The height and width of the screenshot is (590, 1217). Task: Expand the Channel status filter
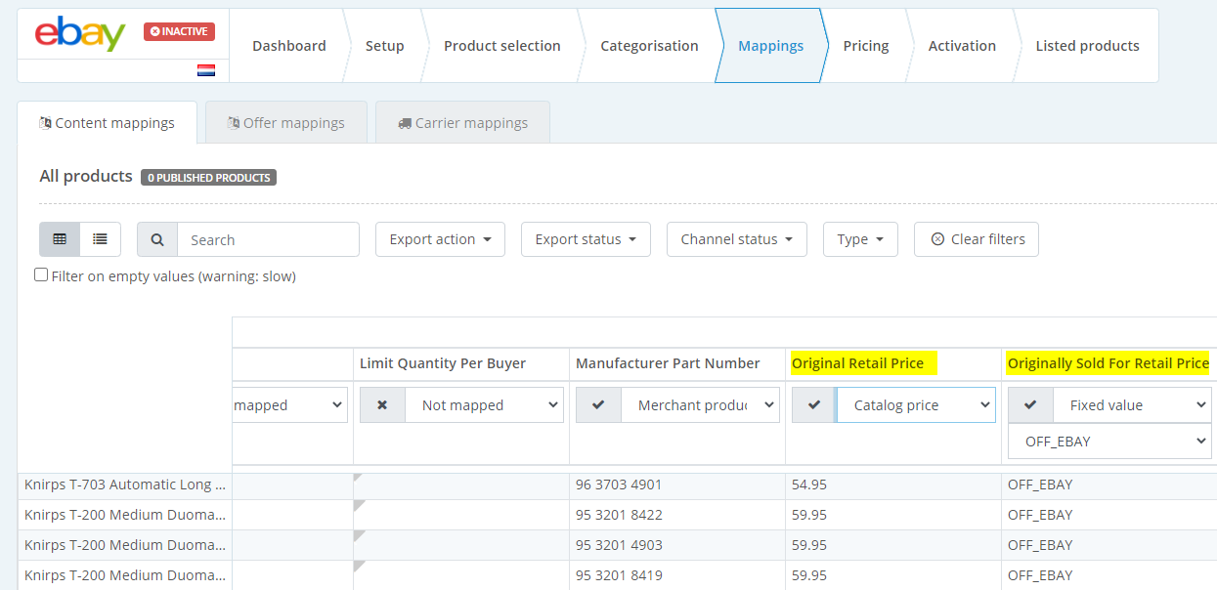736,239
